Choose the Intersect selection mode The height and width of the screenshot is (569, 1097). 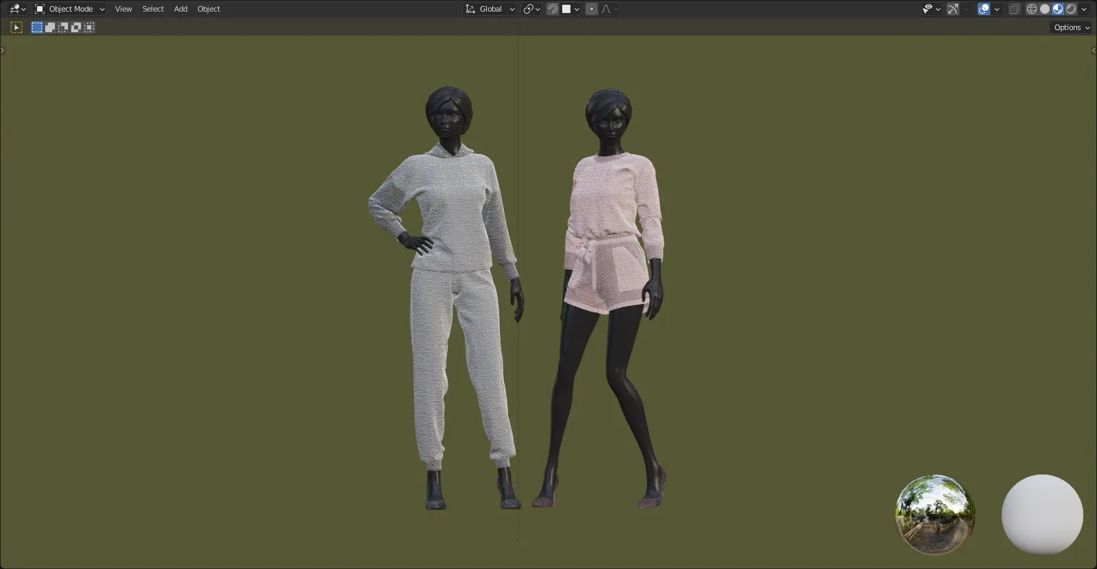click(x=89, y=27)
